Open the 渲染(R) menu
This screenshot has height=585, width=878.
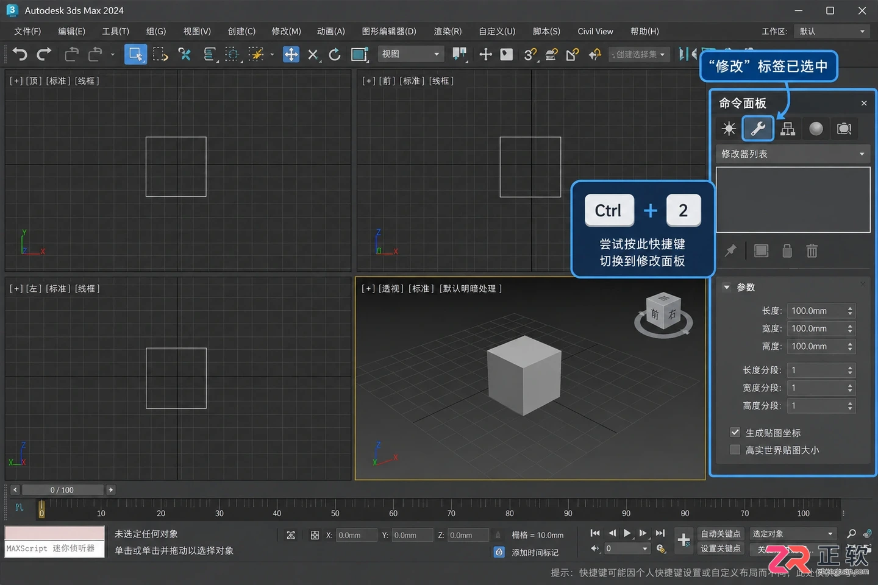tap(448, 31)
